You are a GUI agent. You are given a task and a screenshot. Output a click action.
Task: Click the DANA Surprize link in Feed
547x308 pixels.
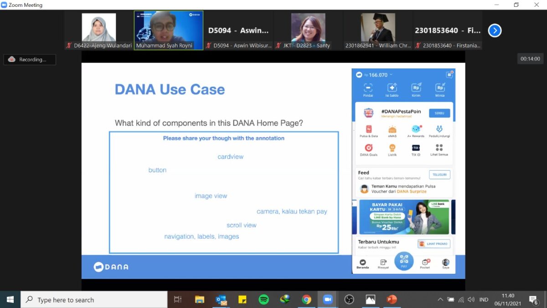click(412, 192)
